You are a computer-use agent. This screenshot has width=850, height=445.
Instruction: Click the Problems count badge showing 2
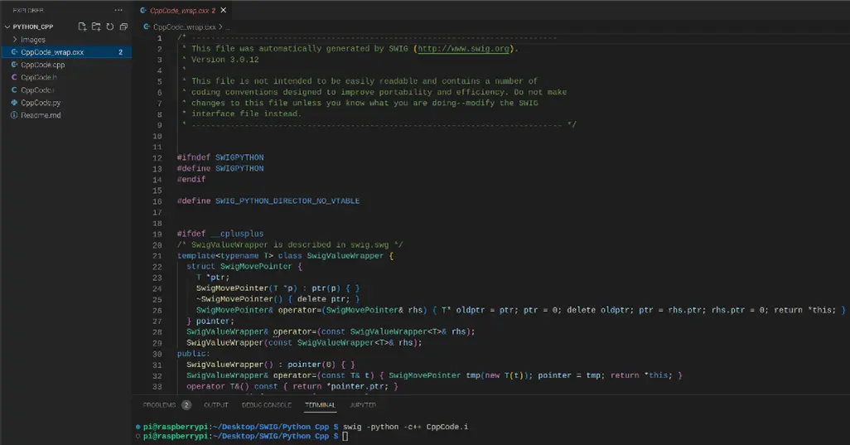click(186, 405)
